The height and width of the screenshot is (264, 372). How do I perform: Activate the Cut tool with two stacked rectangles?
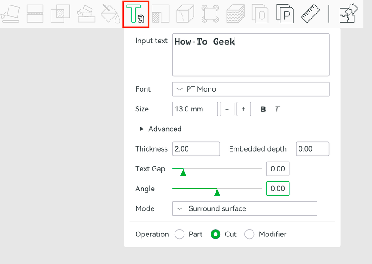pyautogui.click(x=35, y=14)
